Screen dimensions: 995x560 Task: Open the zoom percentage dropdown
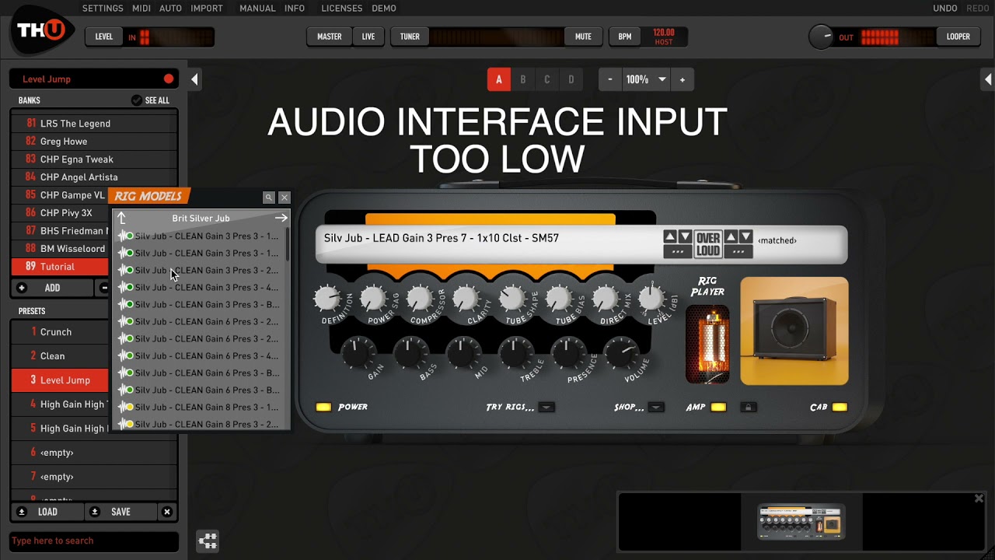[662, 79]
